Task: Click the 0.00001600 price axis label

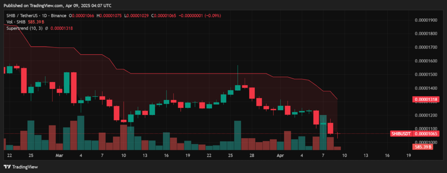Action: tap(426, 61)
